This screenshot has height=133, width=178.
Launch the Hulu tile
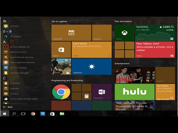[135, 92]
